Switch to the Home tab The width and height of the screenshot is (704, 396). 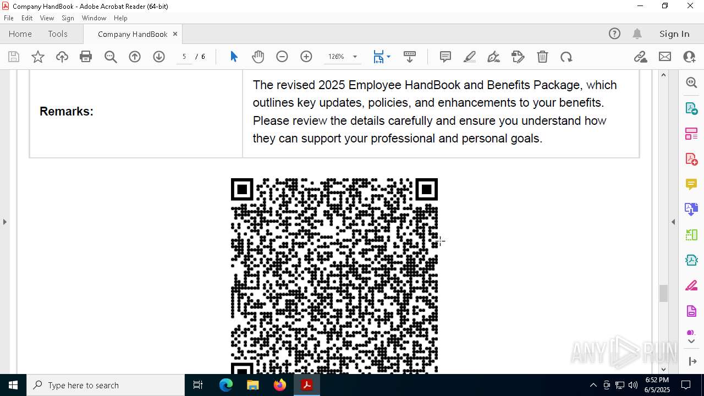pos(20,34)
